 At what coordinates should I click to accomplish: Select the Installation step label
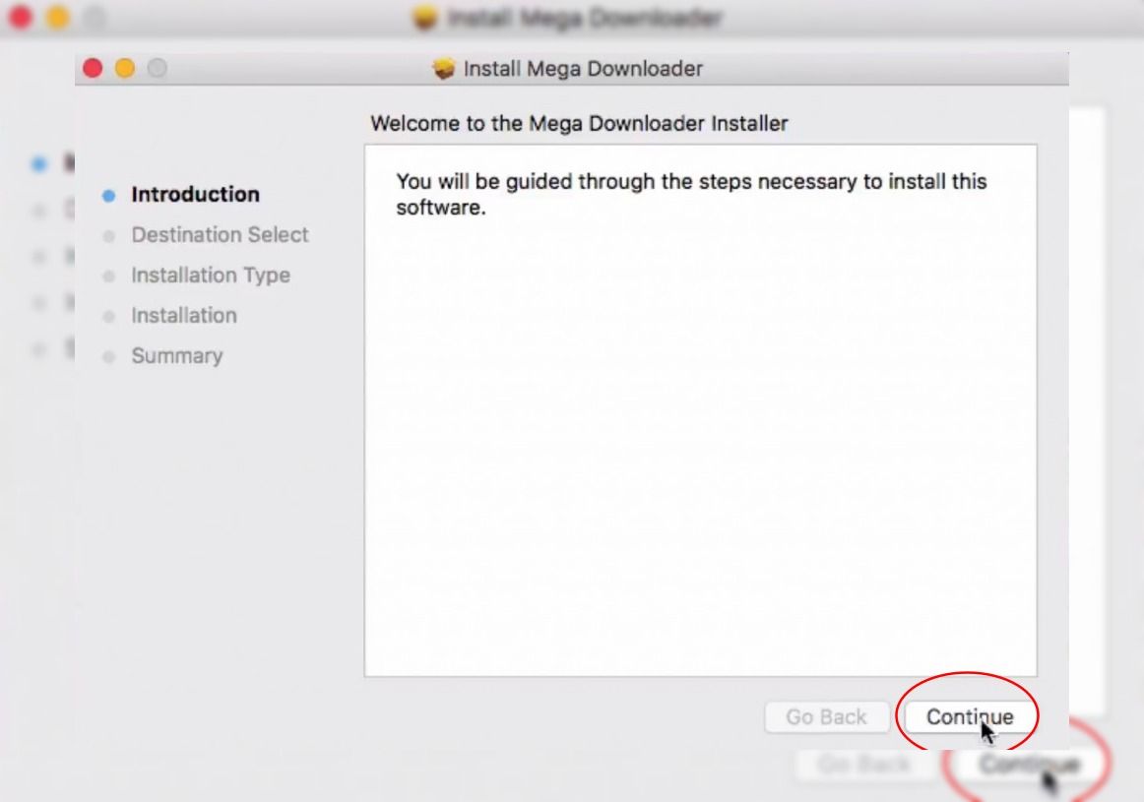click(184, 316)
